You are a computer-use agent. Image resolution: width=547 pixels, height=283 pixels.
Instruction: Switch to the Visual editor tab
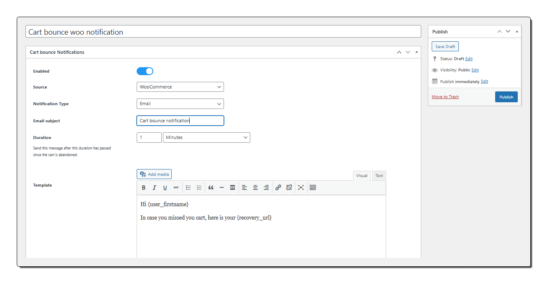pos(361,176)
